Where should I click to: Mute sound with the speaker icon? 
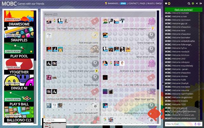click(197, 4)
